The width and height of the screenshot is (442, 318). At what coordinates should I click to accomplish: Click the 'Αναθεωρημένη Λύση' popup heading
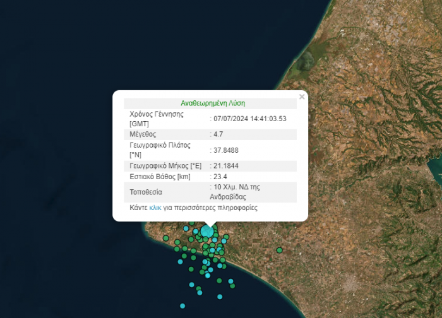213,103
